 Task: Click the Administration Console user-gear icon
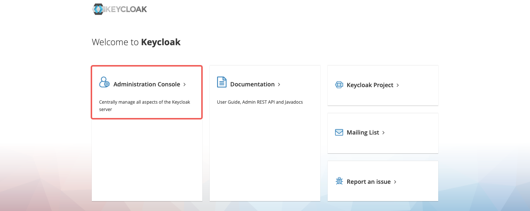[104, 82]
